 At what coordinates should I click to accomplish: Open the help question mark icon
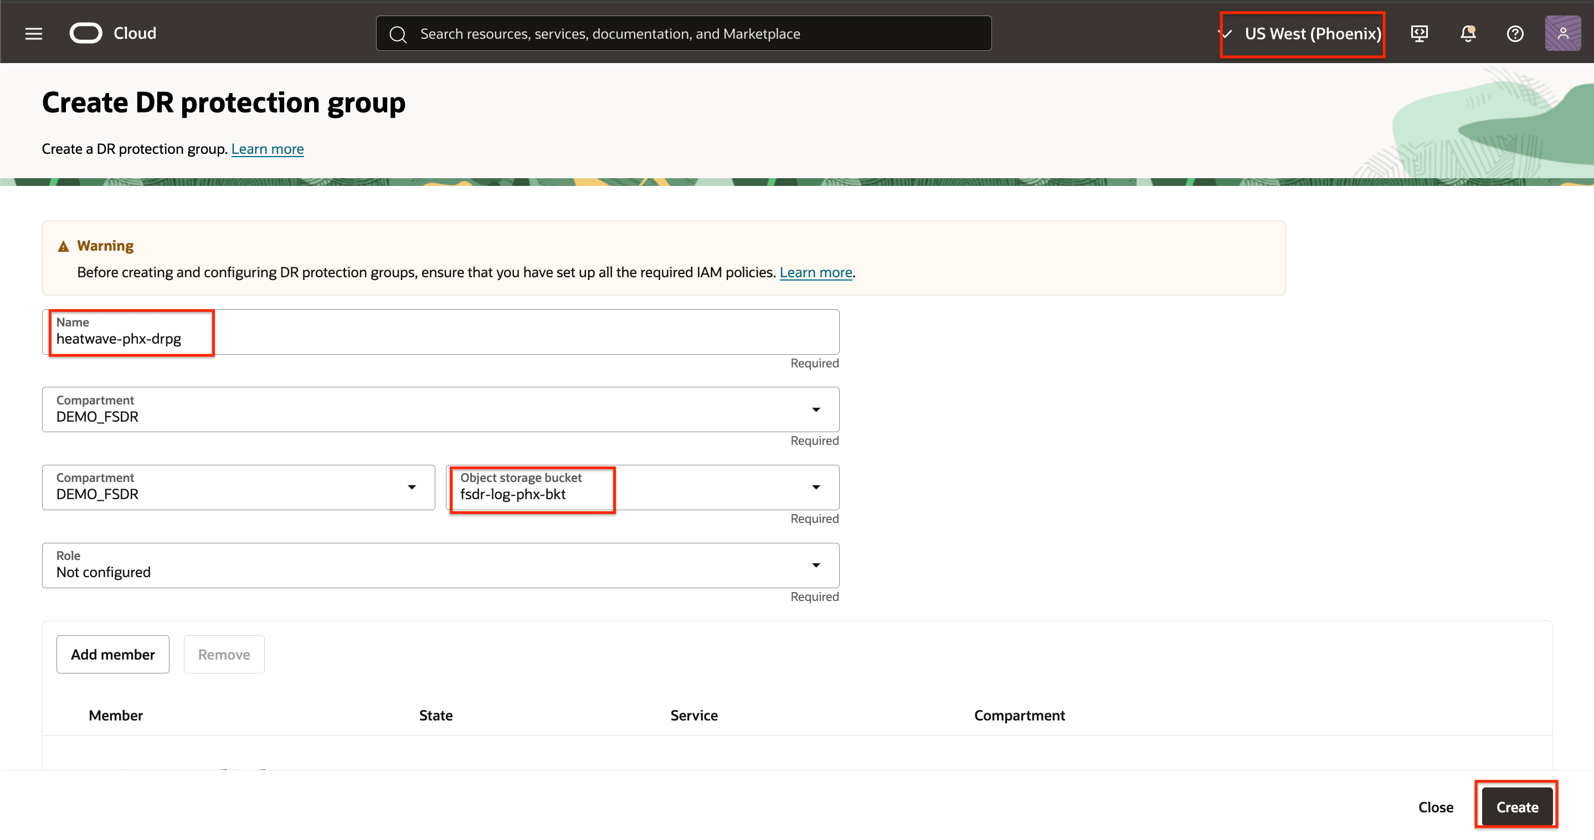pos(1515,33)
